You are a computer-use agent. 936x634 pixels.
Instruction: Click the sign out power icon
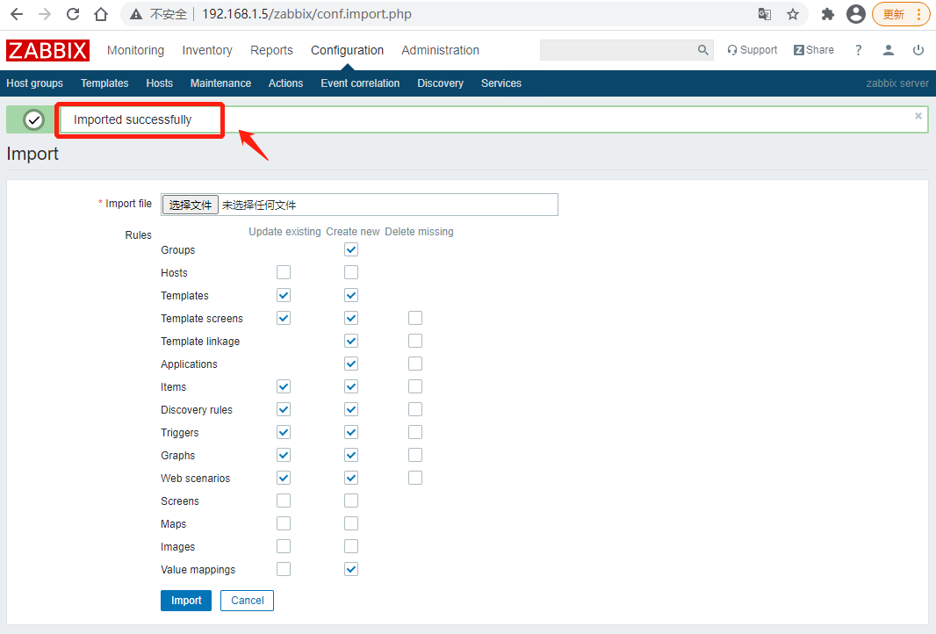[918, 50]
